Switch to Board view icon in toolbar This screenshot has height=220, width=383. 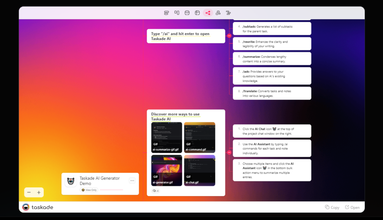[177, 12]
